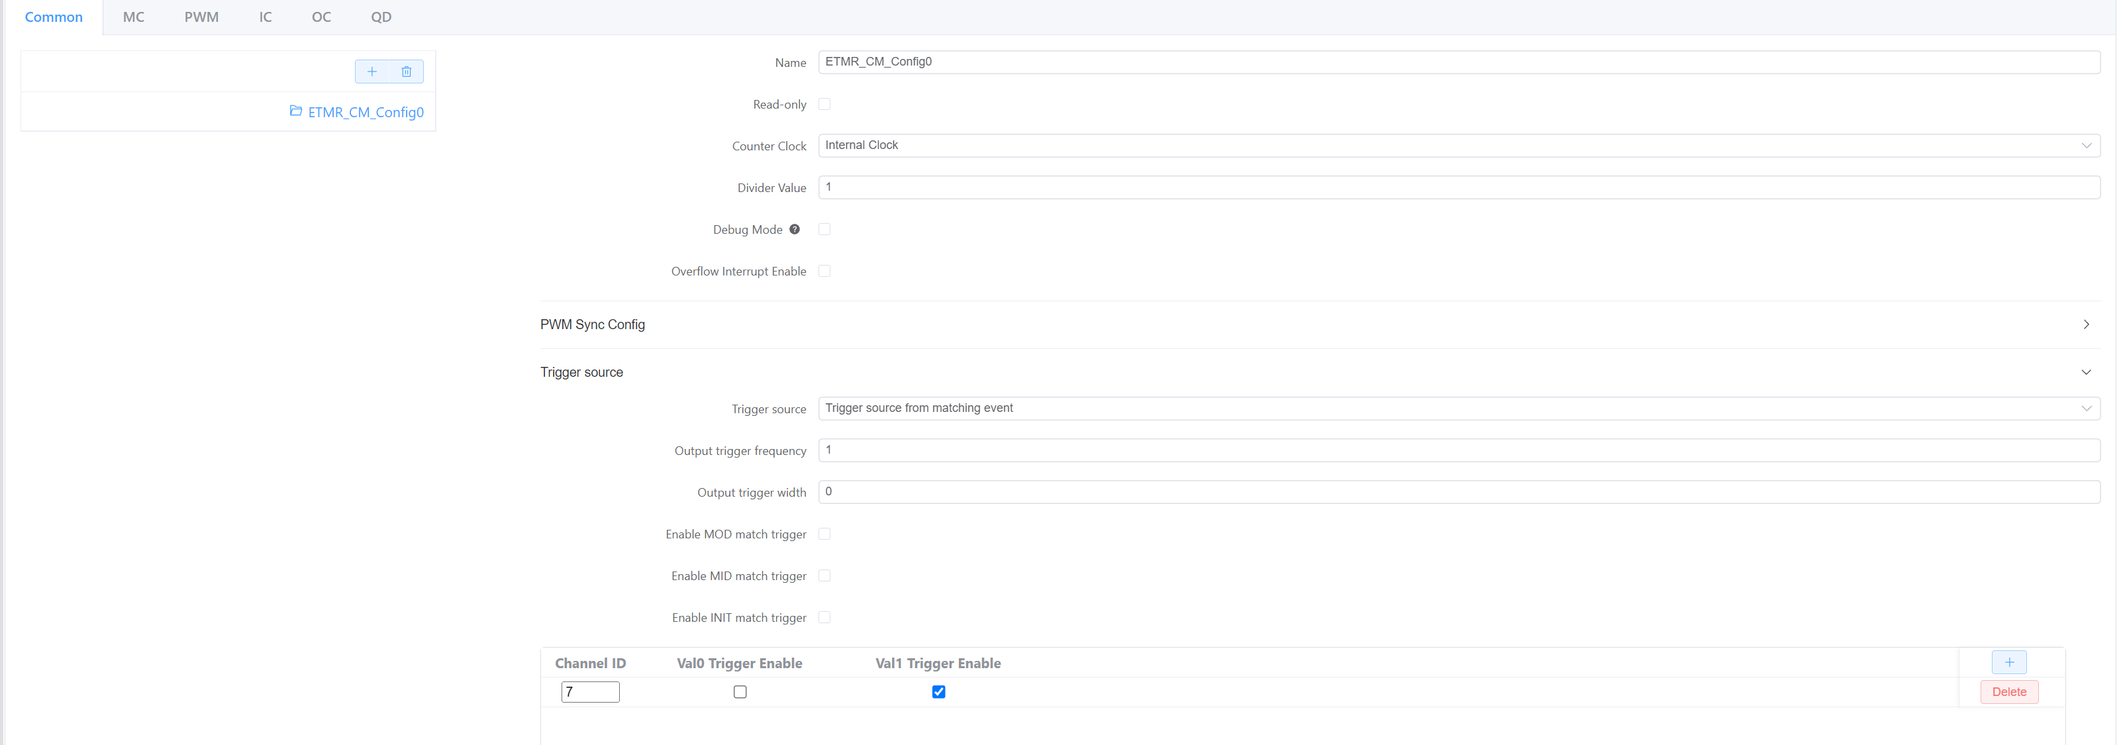Image resolution: width=2119 pixels, height=745 pixels.
Task: Click the Debug Mode help question icon
Action: (x=795, y=229)
